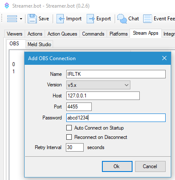This screenshot has height=180, width=175.
Task: Open the Action Queues tab
Action: 62,34
